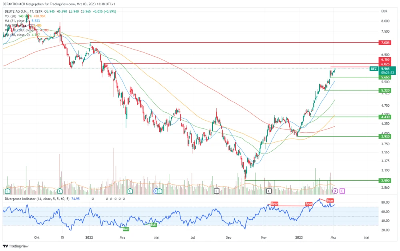Select the green 2.990 support label

pyautogui.click(x=385, y=181)
